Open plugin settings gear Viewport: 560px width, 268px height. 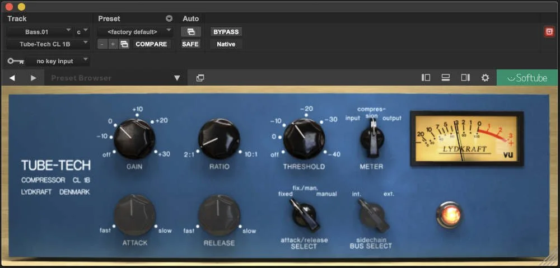485,77
